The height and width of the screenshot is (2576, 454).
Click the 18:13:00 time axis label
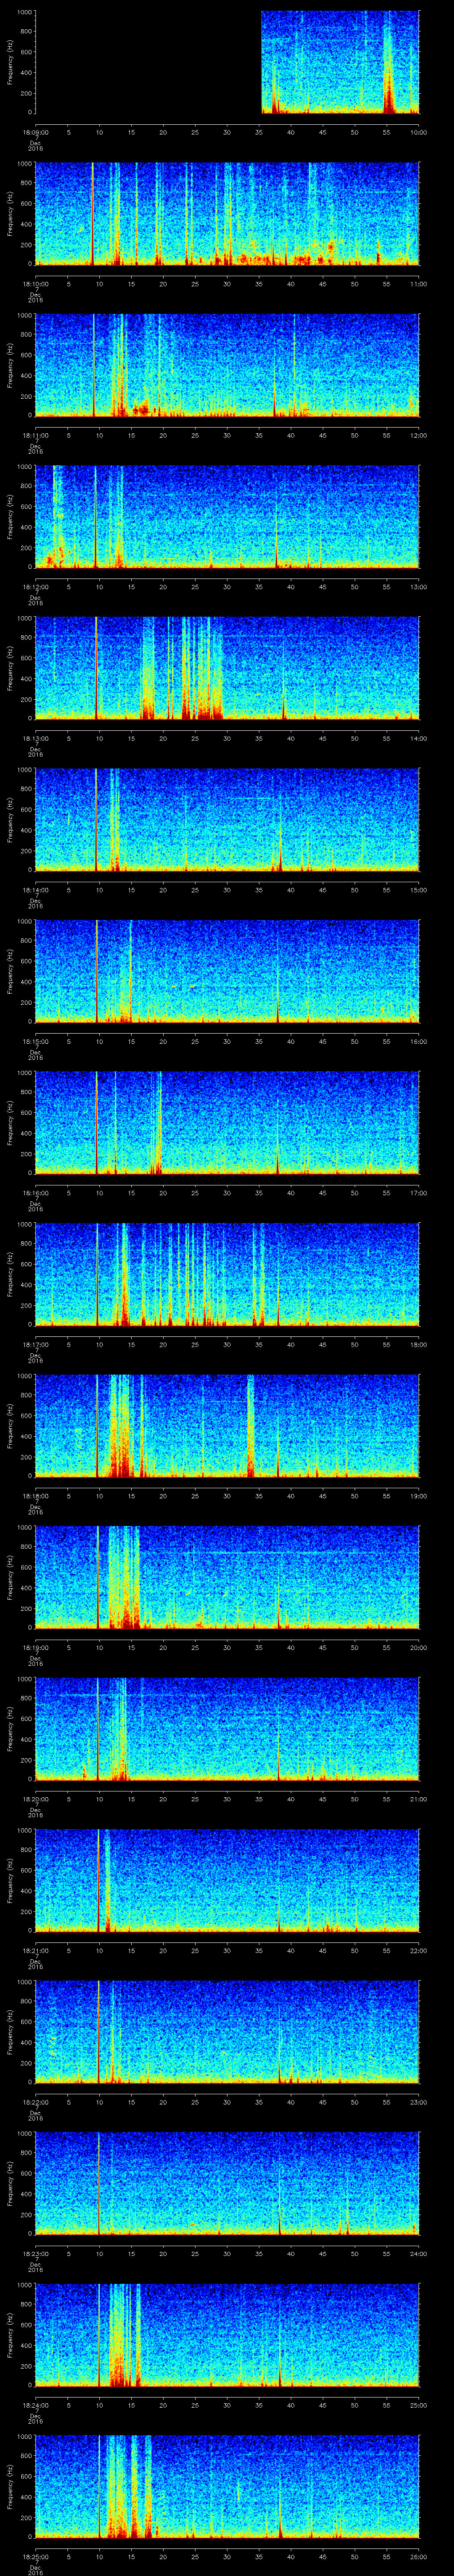coord(35,738)
